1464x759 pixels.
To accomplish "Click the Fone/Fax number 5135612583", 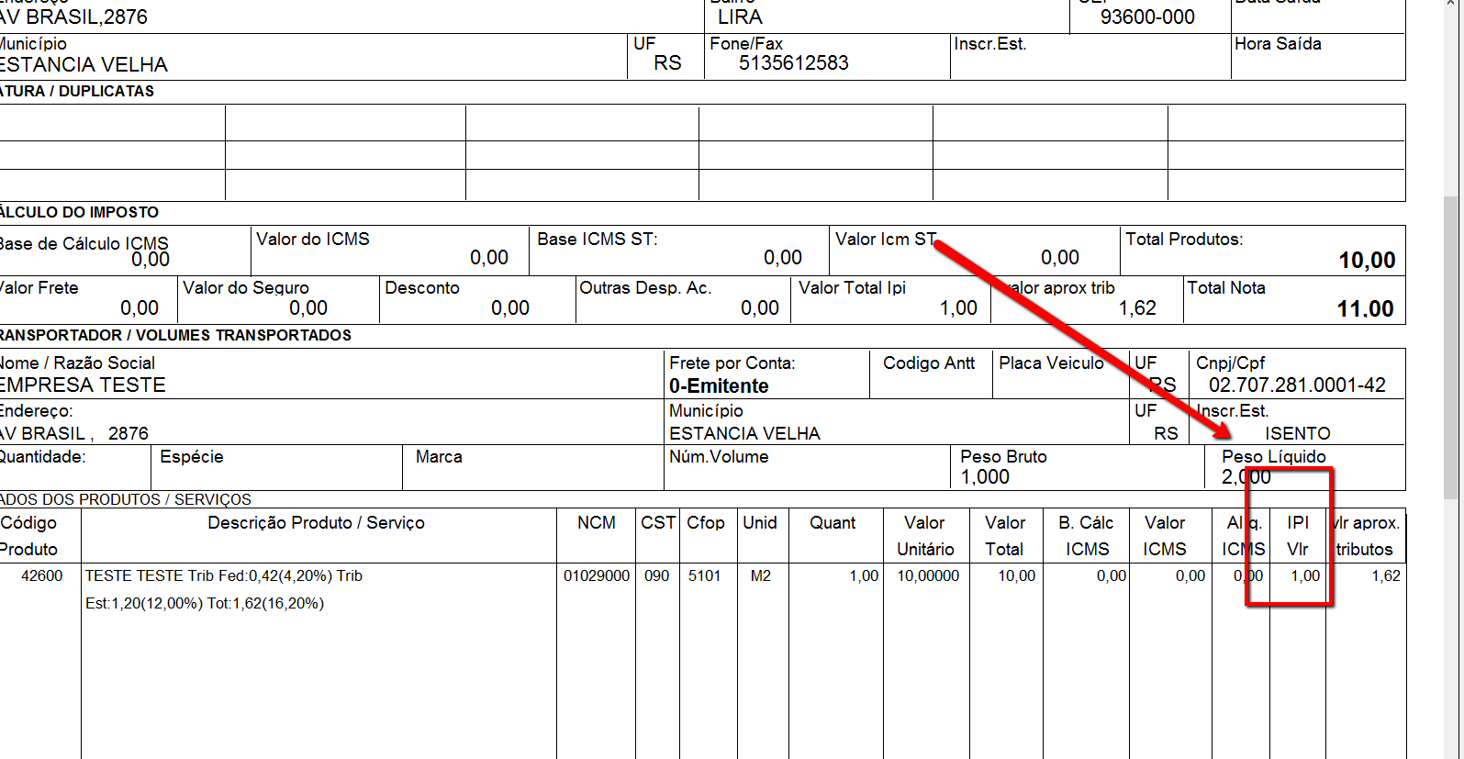I will [794, 63].
